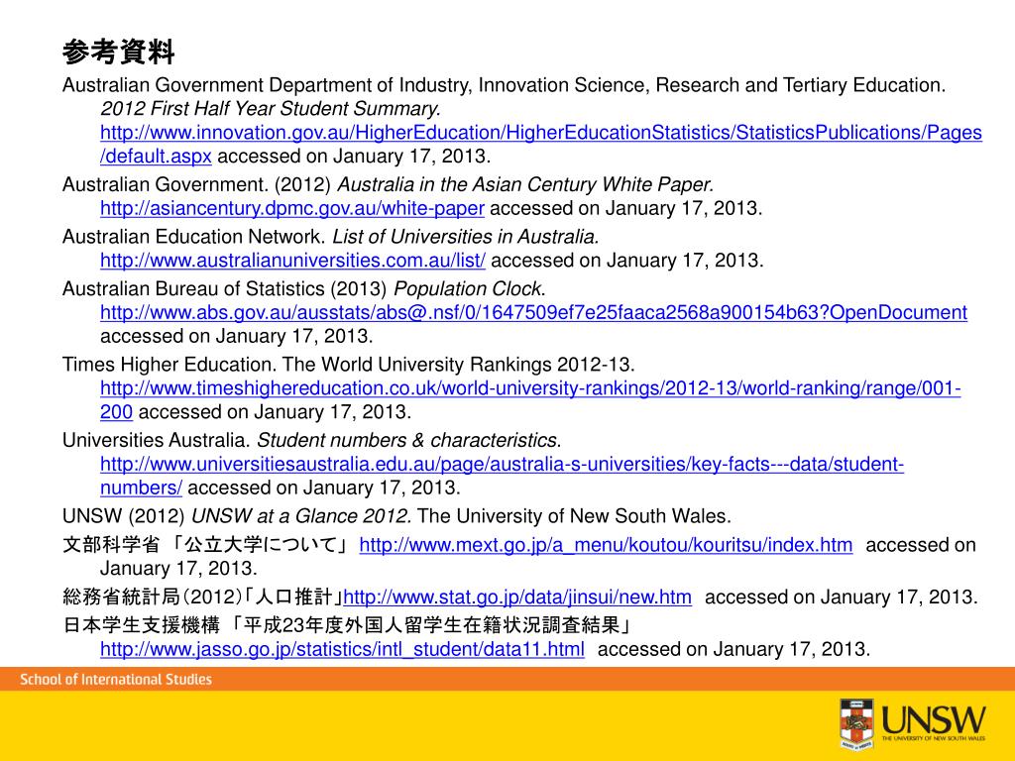Open the abs.gov.au Population Clock link
Image resolution: width=1015 pixels, height=761 pixels.
(x=534, y=312)
